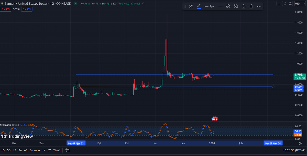Click the collapse pane arrows icon
Screen dimensions: 307x156
click(x=284, y=4)
